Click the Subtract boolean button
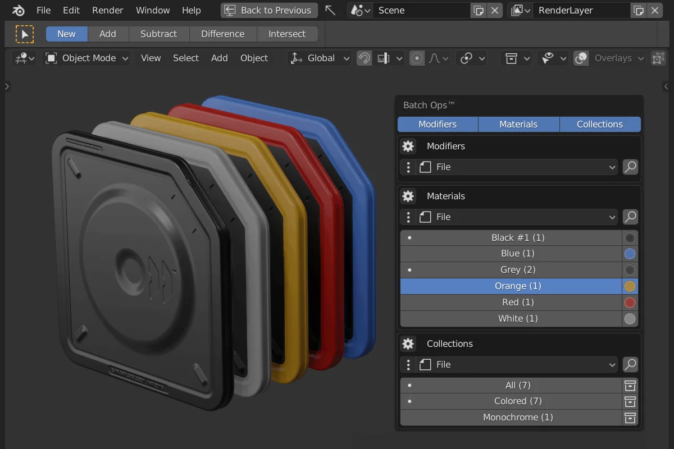Screen dimensions: 674x449 (x=159, y=34)
